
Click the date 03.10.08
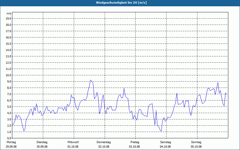click(134, 147)
